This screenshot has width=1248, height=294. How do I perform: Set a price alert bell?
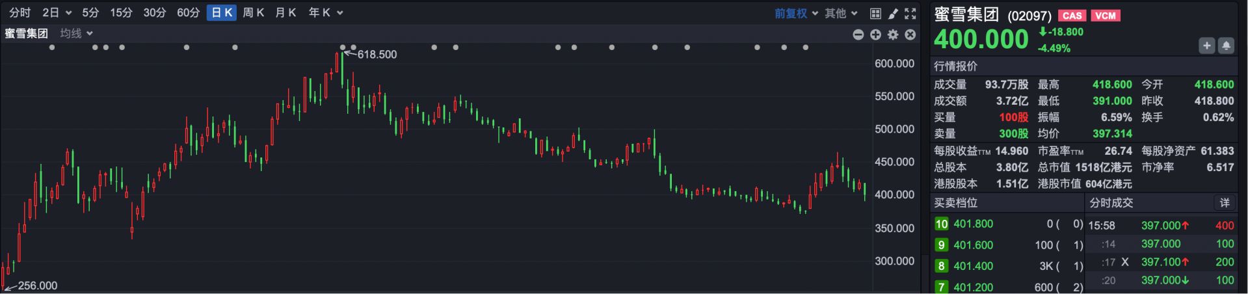[1226, 46]
